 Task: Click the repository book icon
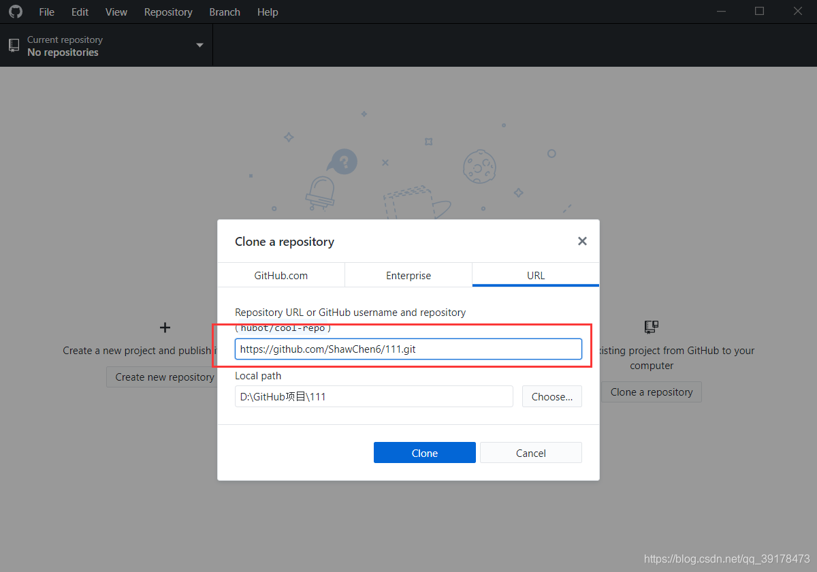(14, 46)
